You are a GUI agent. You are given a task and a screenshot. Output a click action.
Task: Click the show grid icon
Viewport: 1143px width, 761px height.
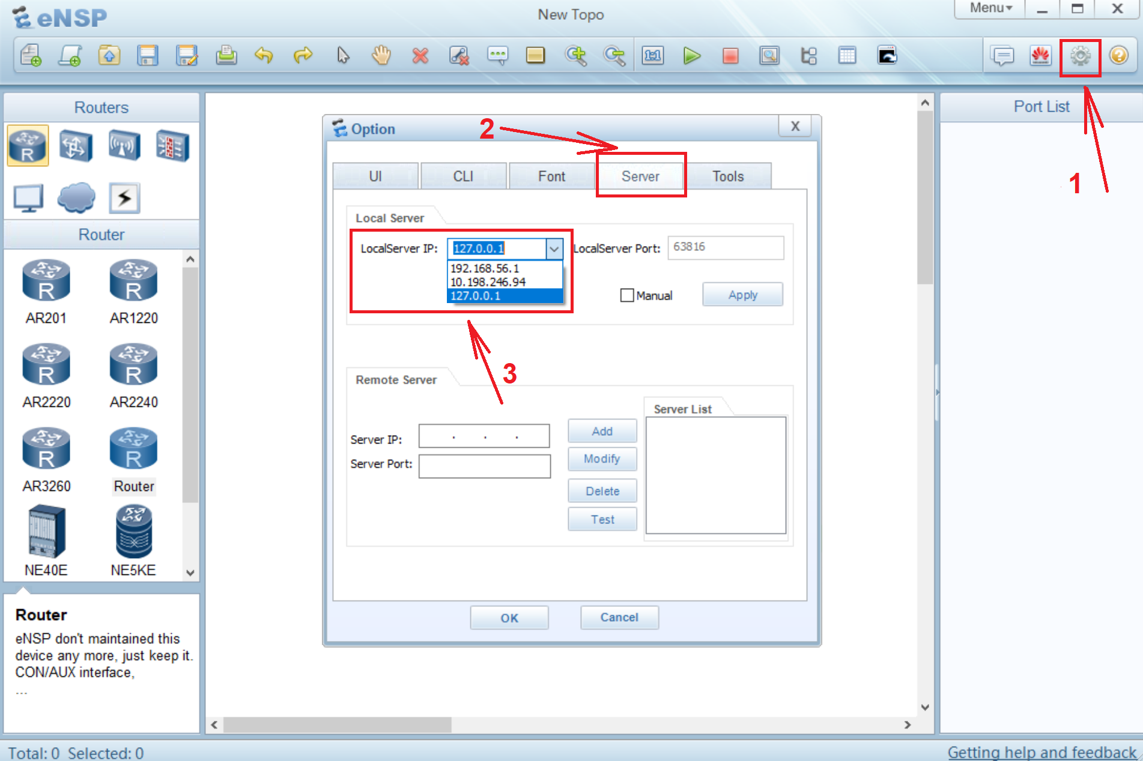coord(847,56)
